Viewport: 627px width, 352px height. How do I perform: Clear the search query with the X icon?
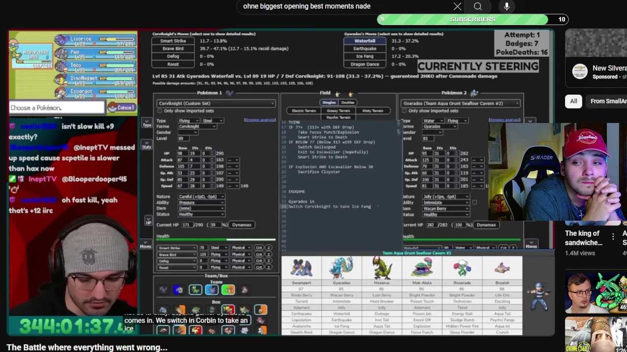coord(457,6)
